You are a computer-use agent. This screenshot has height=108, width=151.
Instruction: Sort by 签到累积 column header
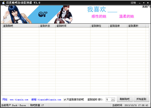pos(136,26)
